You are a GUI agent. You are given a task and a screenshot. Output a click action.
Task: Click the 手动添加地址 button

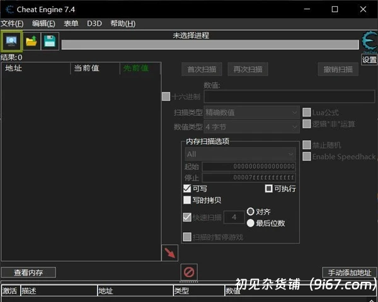pos(350,272)
